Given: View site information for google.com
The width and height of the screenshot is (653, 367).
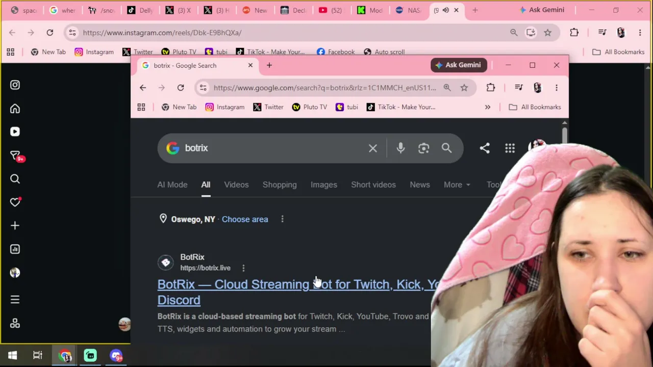Looking at the screenshot, I should point(203,88).
